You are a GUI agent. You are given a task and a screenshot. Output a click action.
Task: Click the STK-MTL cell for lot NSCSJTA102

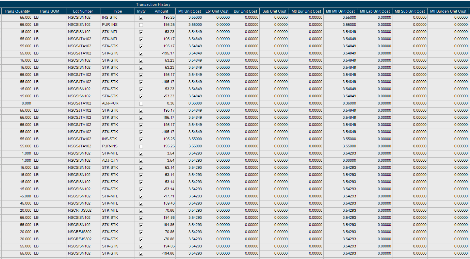(x=117, y=39)
